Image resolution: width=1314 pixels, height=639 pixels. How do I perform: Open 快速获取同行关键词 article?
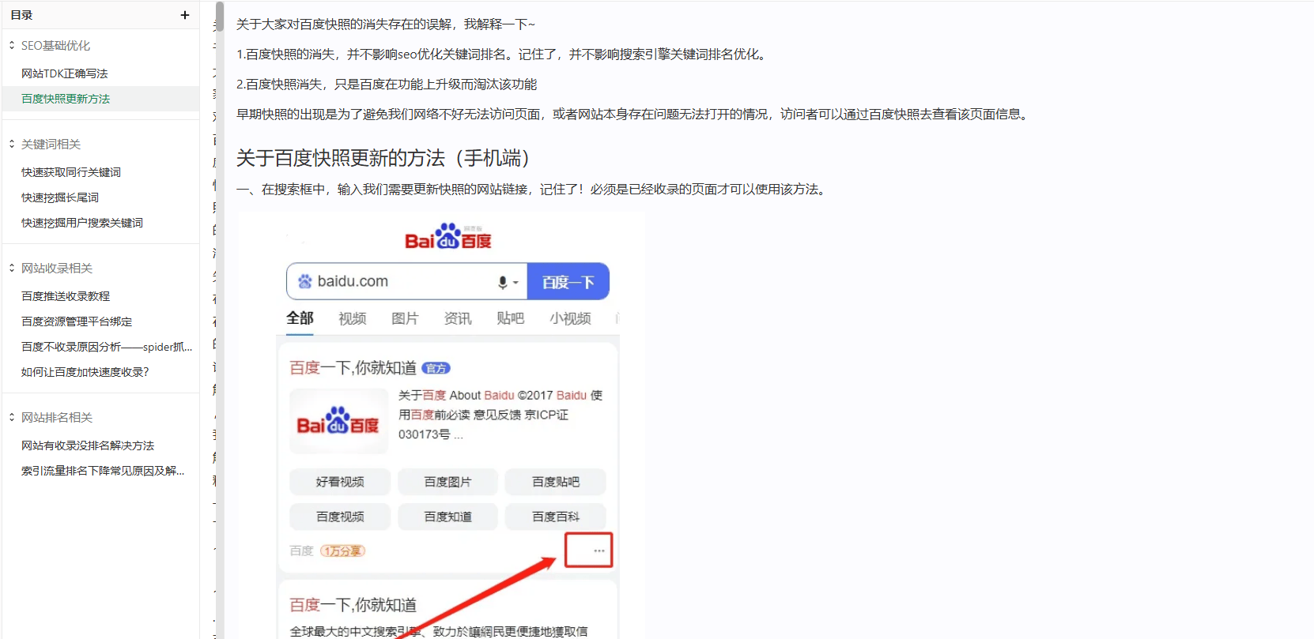(71, 172)
